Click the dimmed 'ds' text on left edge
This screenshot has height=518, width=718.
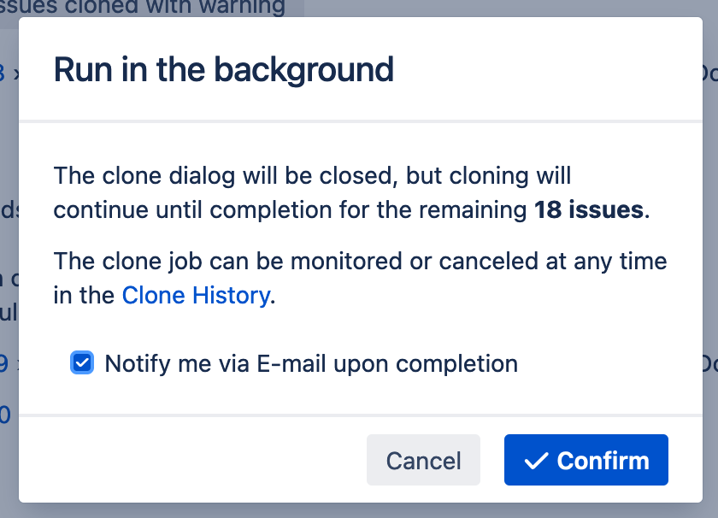(x=9, y=211)
